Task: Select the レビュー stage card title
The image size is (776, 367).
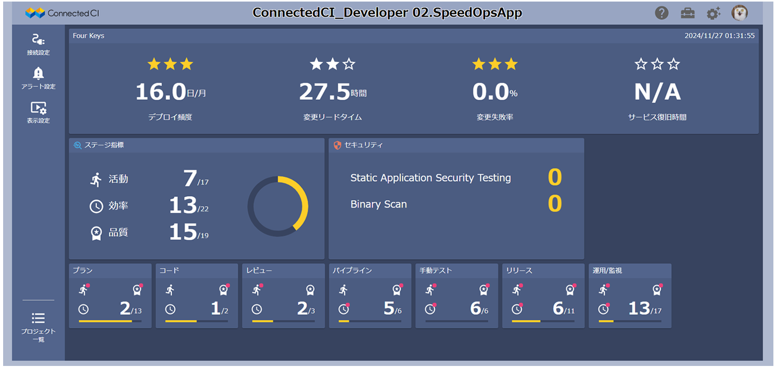Action: pyautogui.click(x=259, y=270)
